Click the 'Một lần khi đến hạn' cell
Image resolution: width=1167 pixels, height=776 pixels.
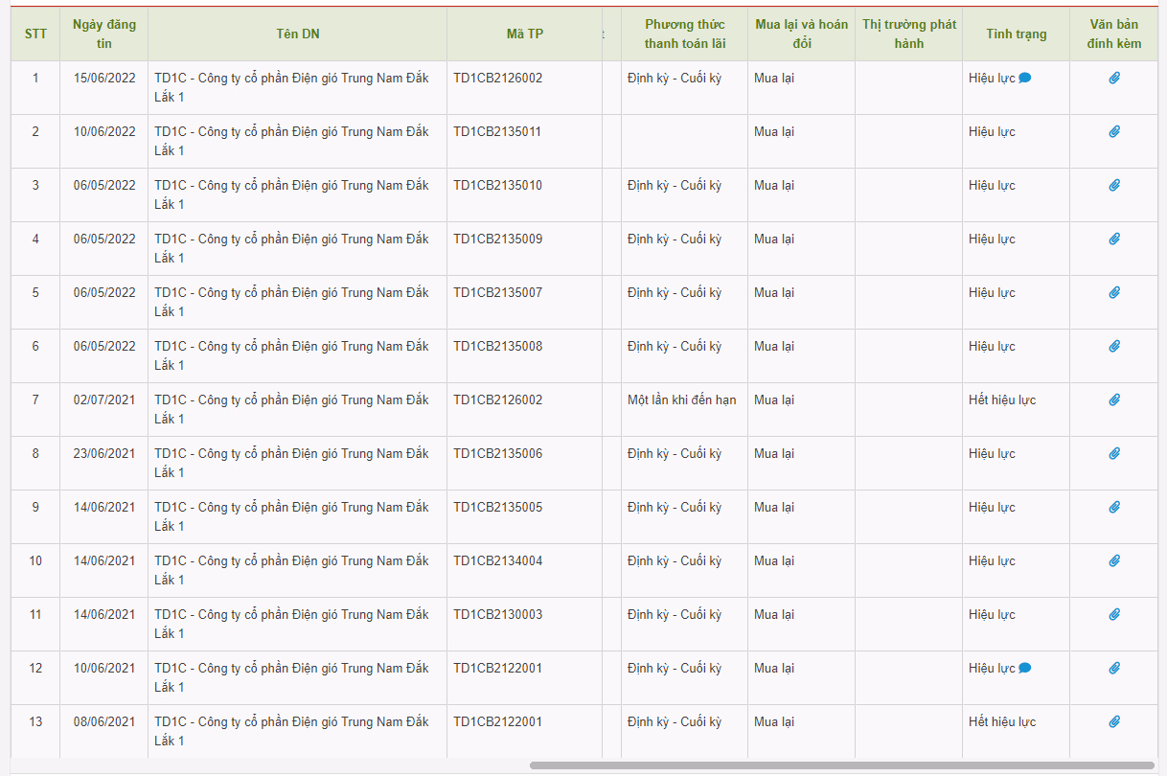(682, 400)
